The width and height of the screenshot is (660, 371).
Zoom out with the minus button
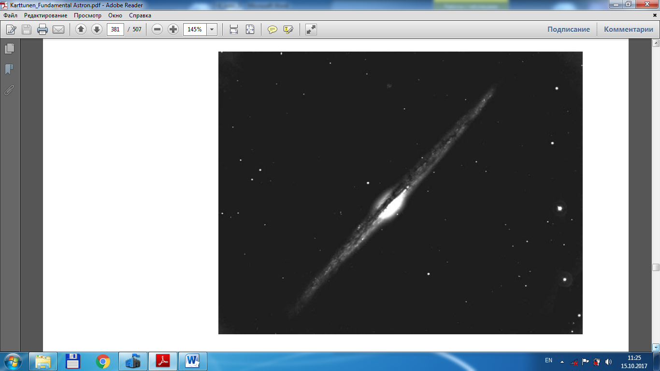[157, 29]
